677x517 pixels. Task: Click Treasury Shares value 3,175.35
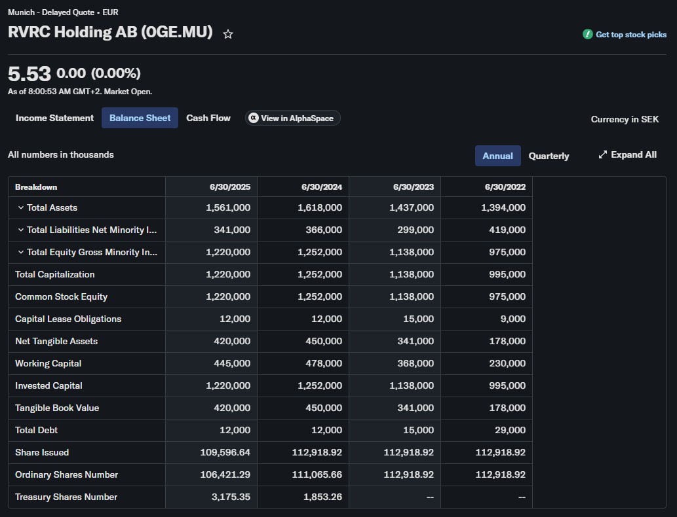tap(231, 497)
